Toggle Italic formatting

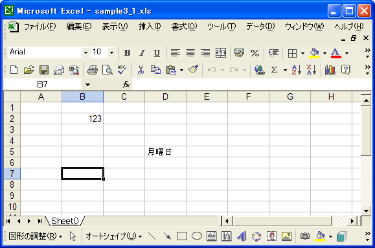[142, 53]
